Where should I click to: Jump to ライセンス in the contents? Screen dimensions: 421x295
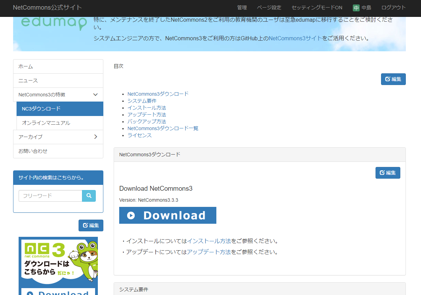140,135
